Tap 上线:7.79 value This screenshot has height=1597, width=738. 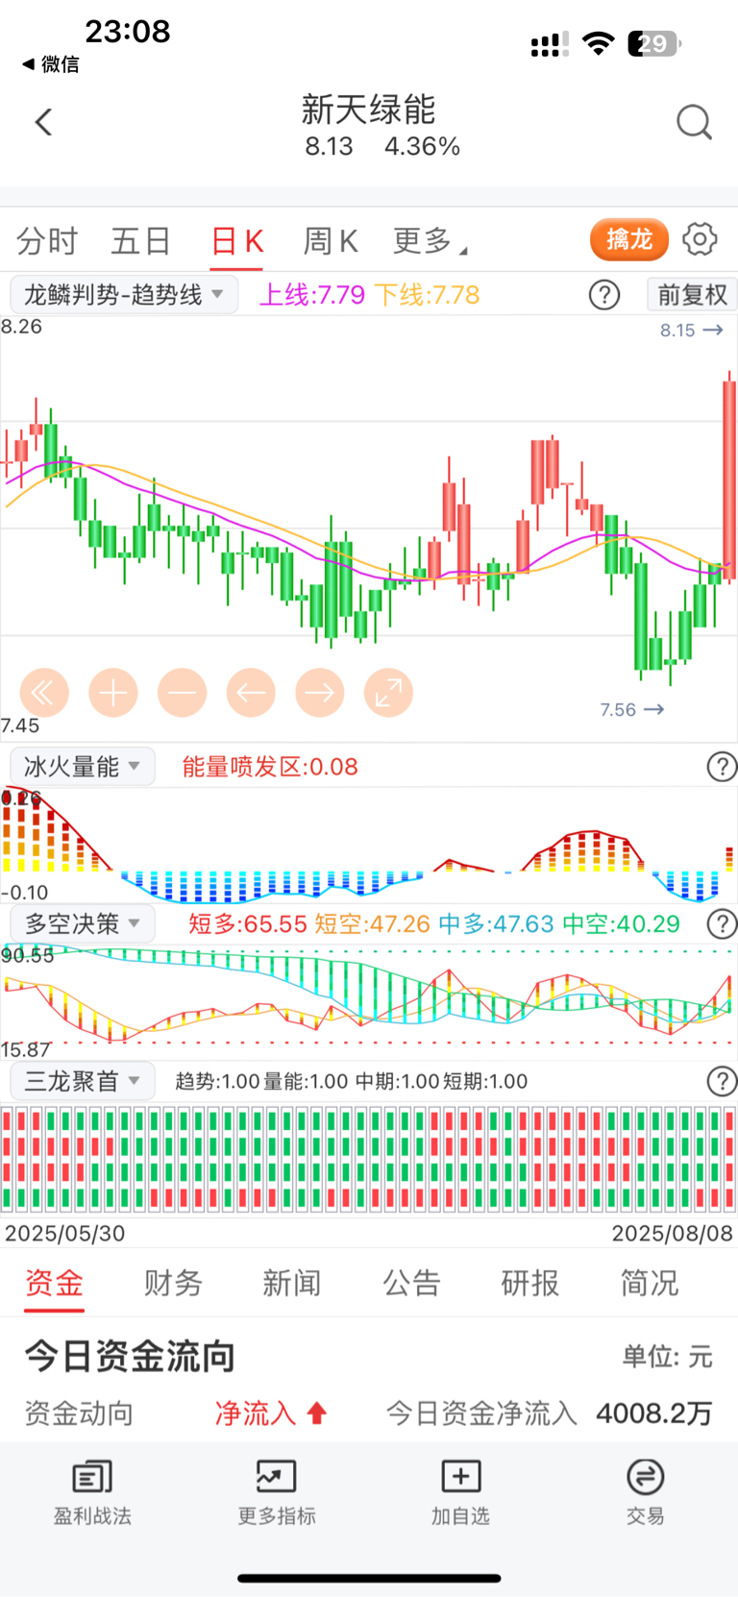tap(312, 294)
